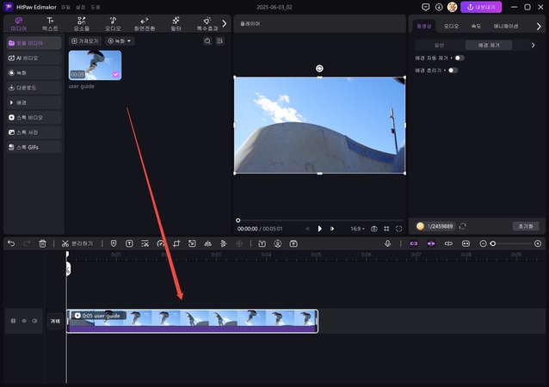Click the microphone voiceover icon

pyautogui.click(x=387, y=244)
